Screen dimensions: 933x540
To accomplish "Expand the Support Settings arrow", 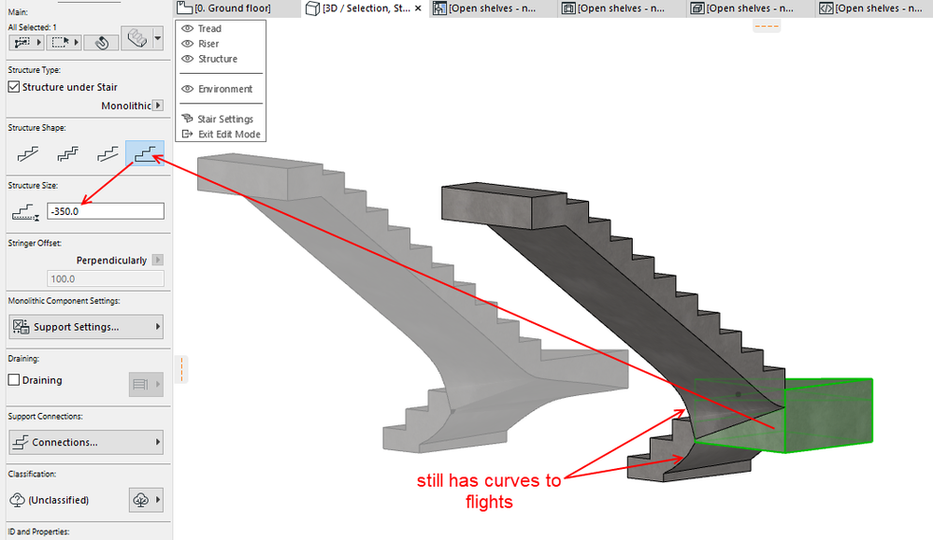I will point(158,326).
